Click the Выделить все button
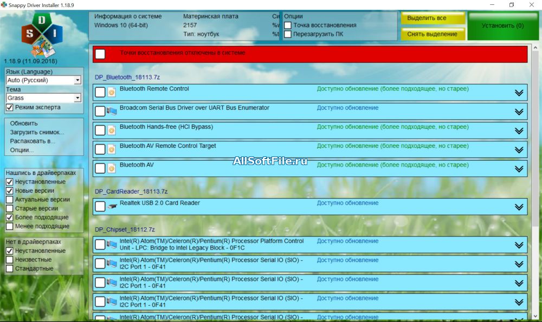This screenshot has height=322, width=542. click(433, 18)
